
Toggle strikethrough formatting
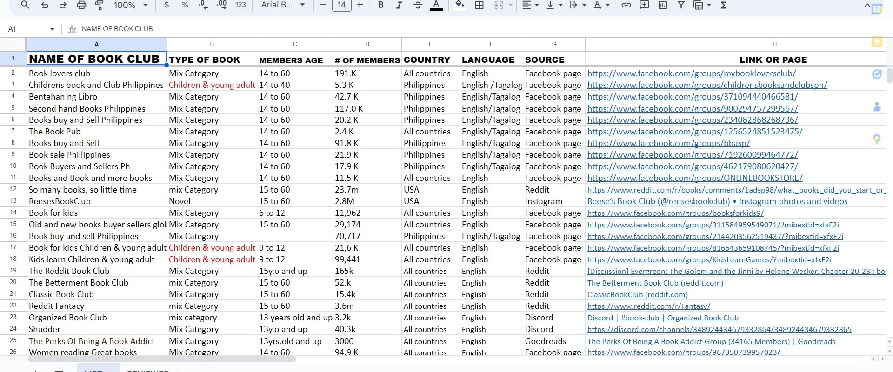coord(417,5)
